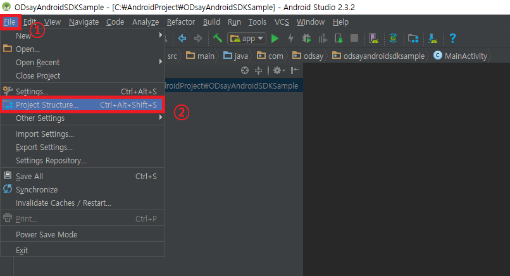Choose Exit from File menu
The image size is (510, 276).
(83, 251)
